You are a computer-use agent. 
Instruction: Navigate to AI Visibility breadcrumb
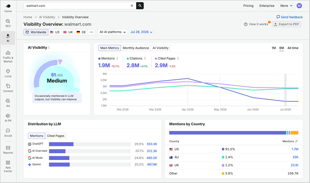(x=47, y=17)
